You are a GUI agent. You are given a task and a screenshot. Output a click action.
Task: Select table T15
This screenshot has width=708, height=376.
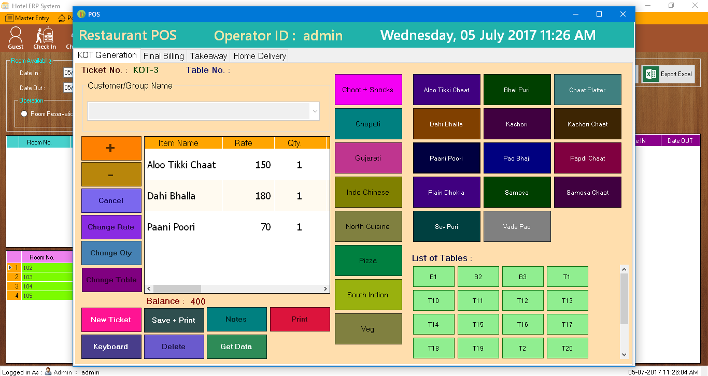click(x=478, y=324)
